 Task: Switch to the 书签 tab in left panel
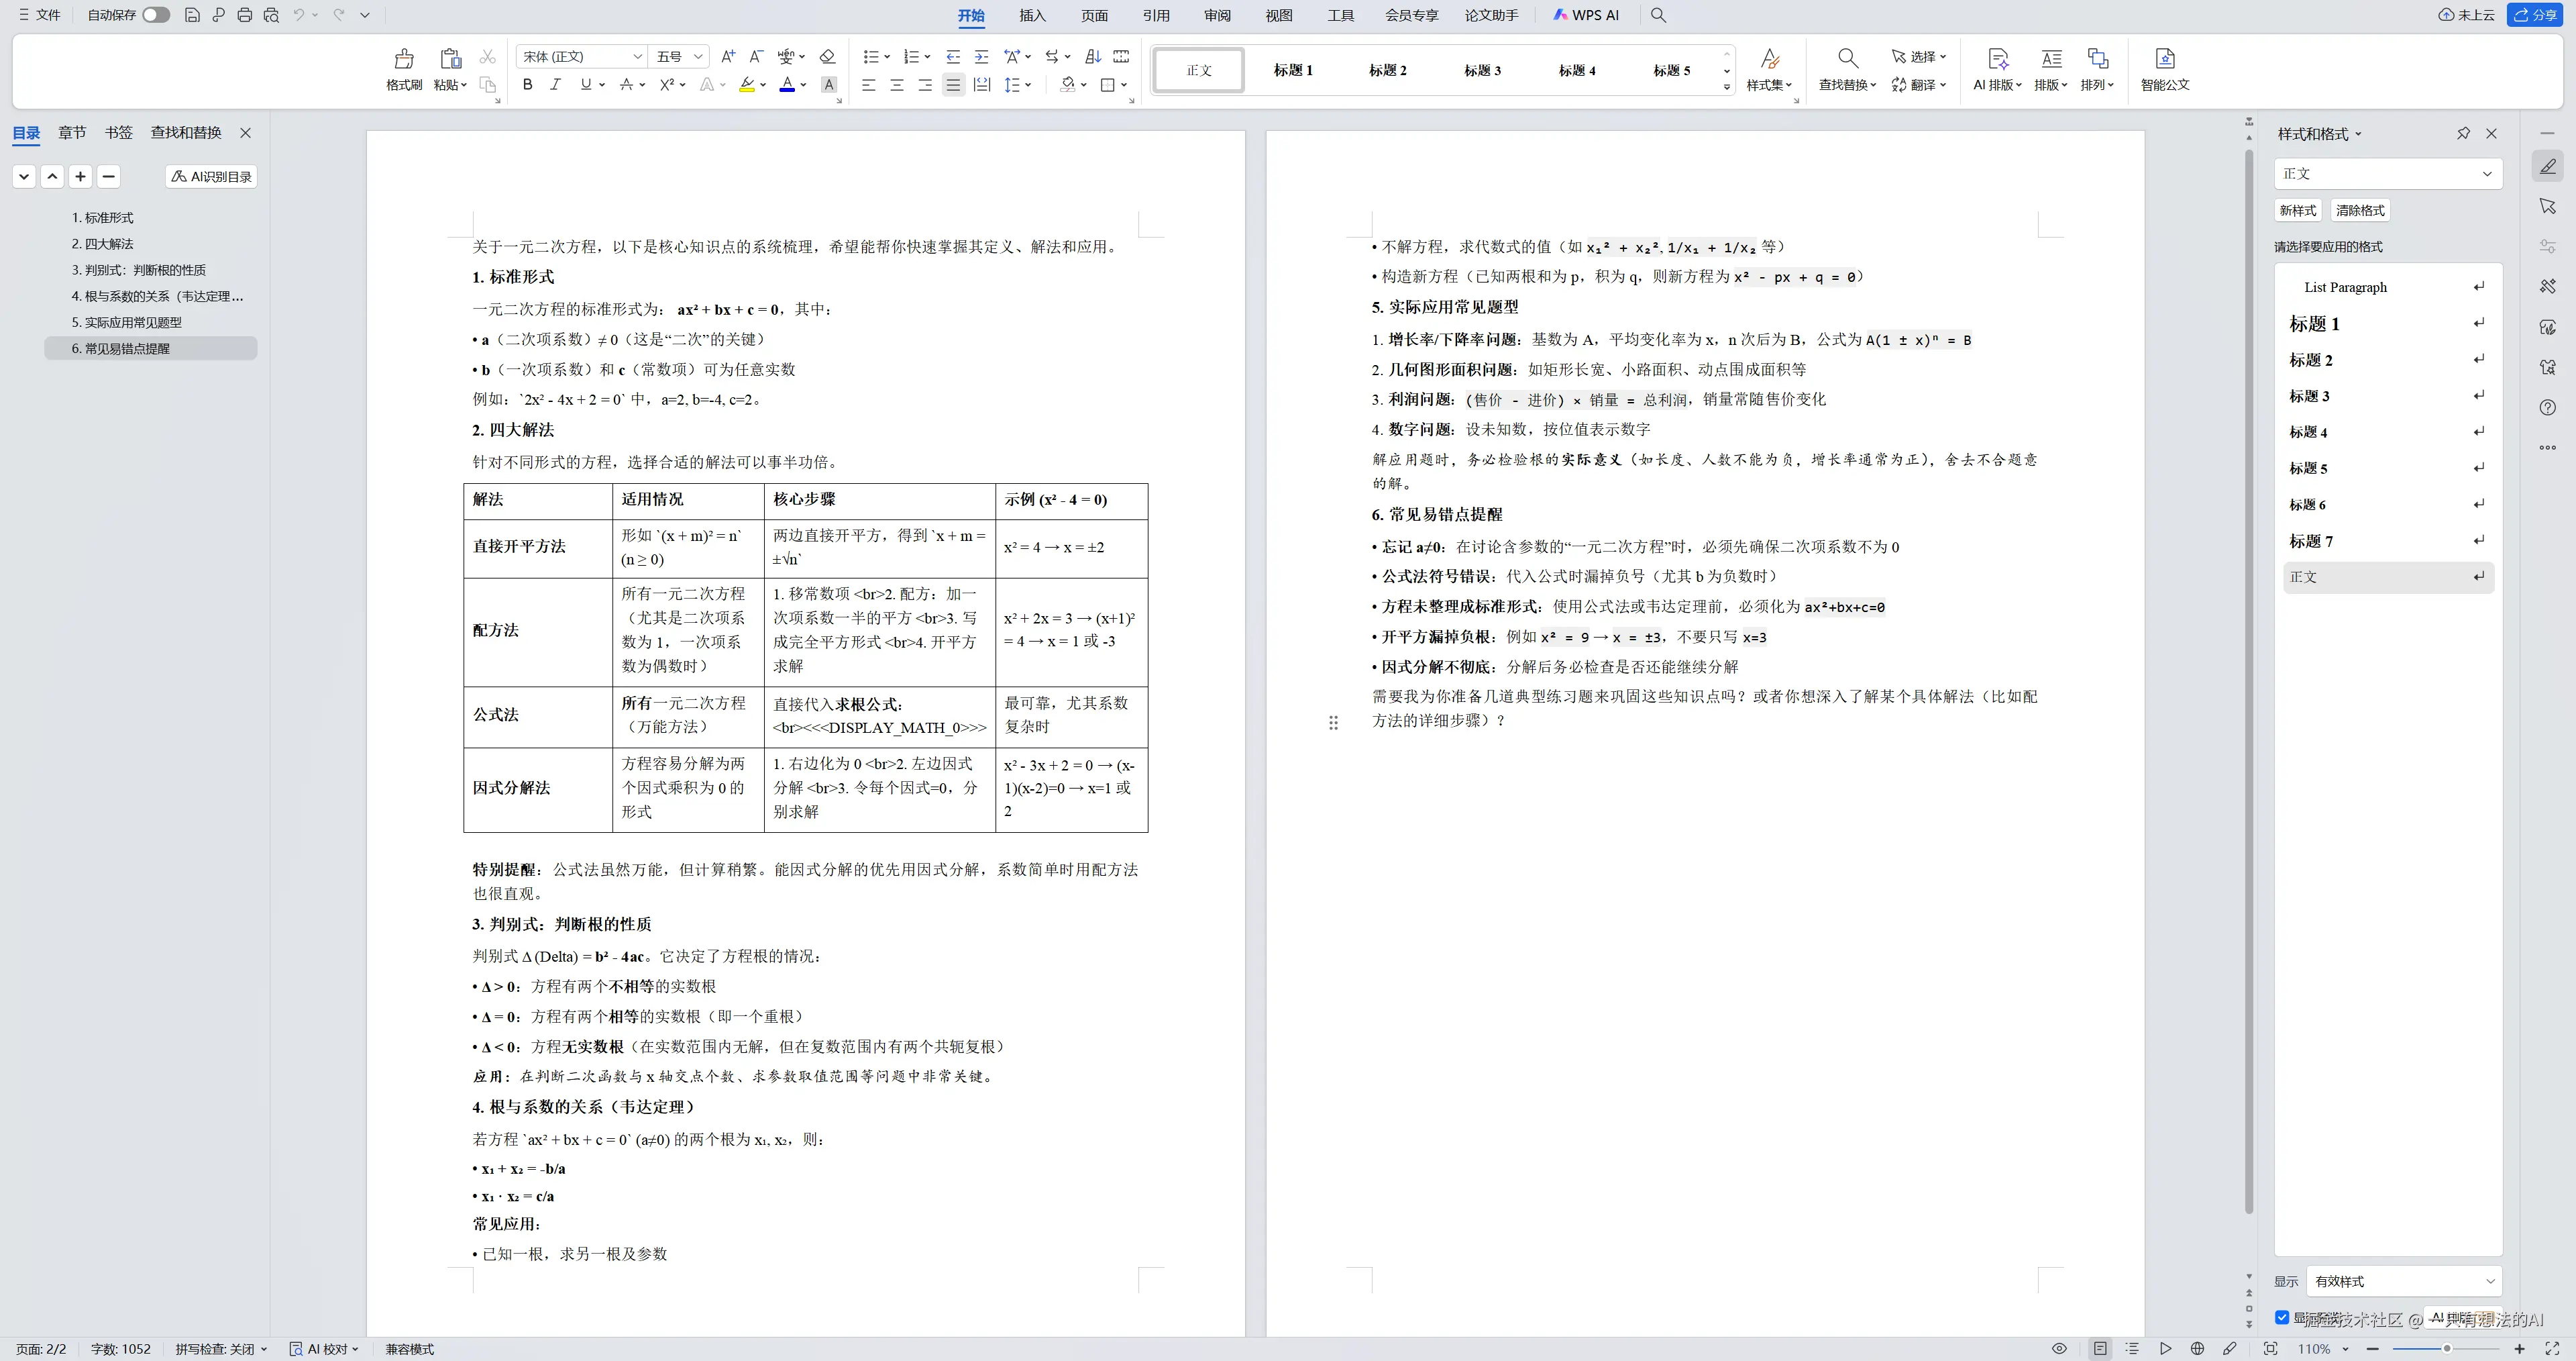point(119,132)
